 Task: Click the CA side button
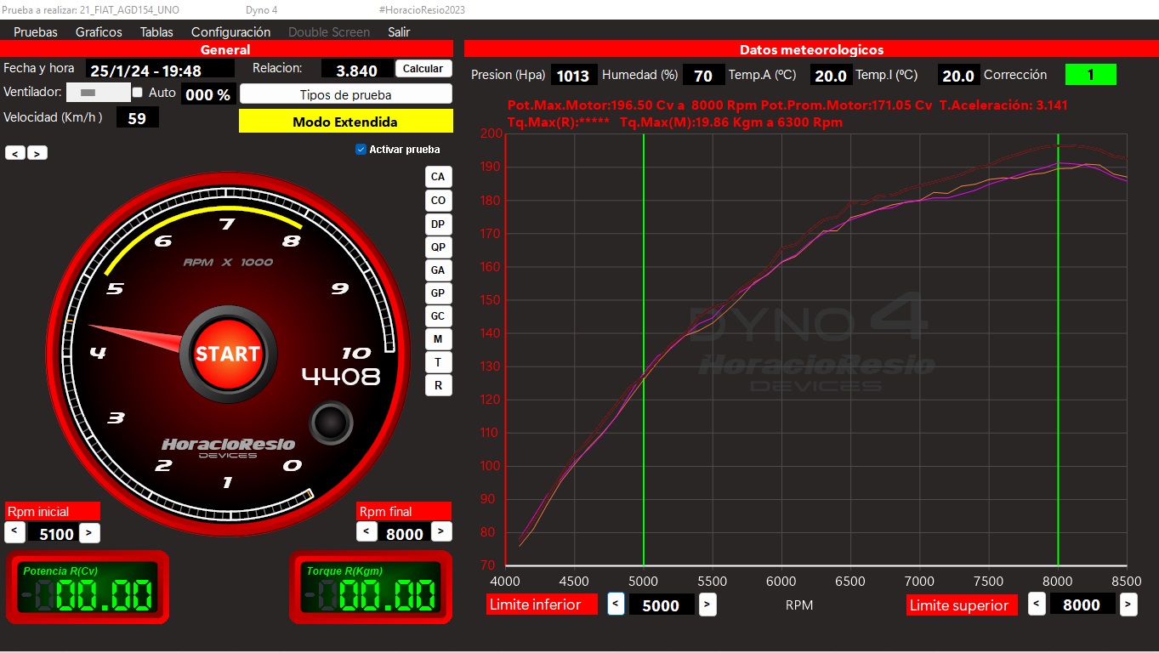pos(438,177)
